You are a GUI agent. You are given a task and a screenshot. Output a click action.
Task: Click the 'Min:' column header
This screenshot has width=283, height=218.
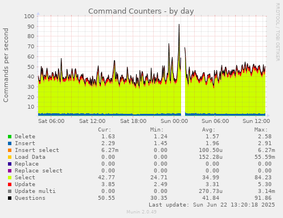(x=157, y=130)
